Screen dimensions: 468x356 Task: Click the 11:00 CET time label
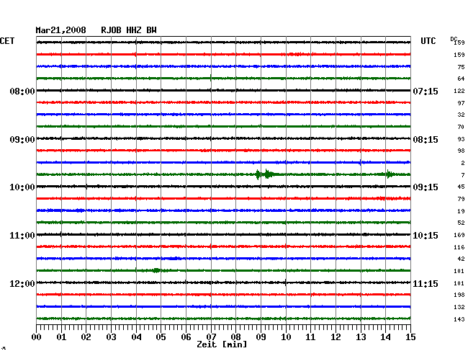coord(22,236)
